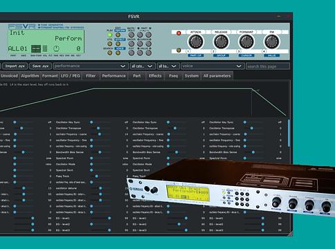Switch to the Part tab
Image resolution: width=335 pixels, height=249 pixels.
(x=137, y=76)
